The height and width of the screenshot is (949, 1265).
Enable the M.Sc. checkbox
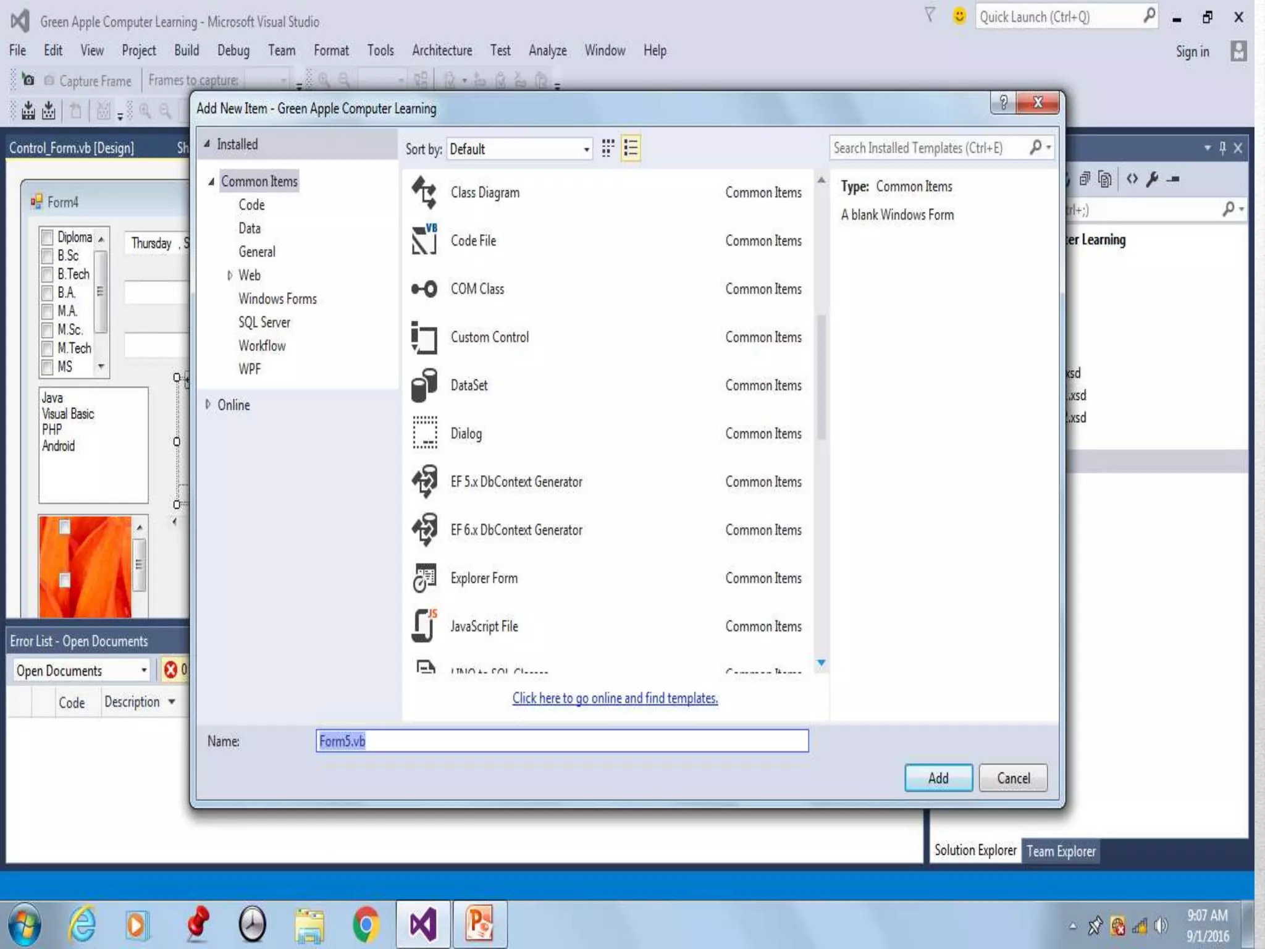coord(47,330)
